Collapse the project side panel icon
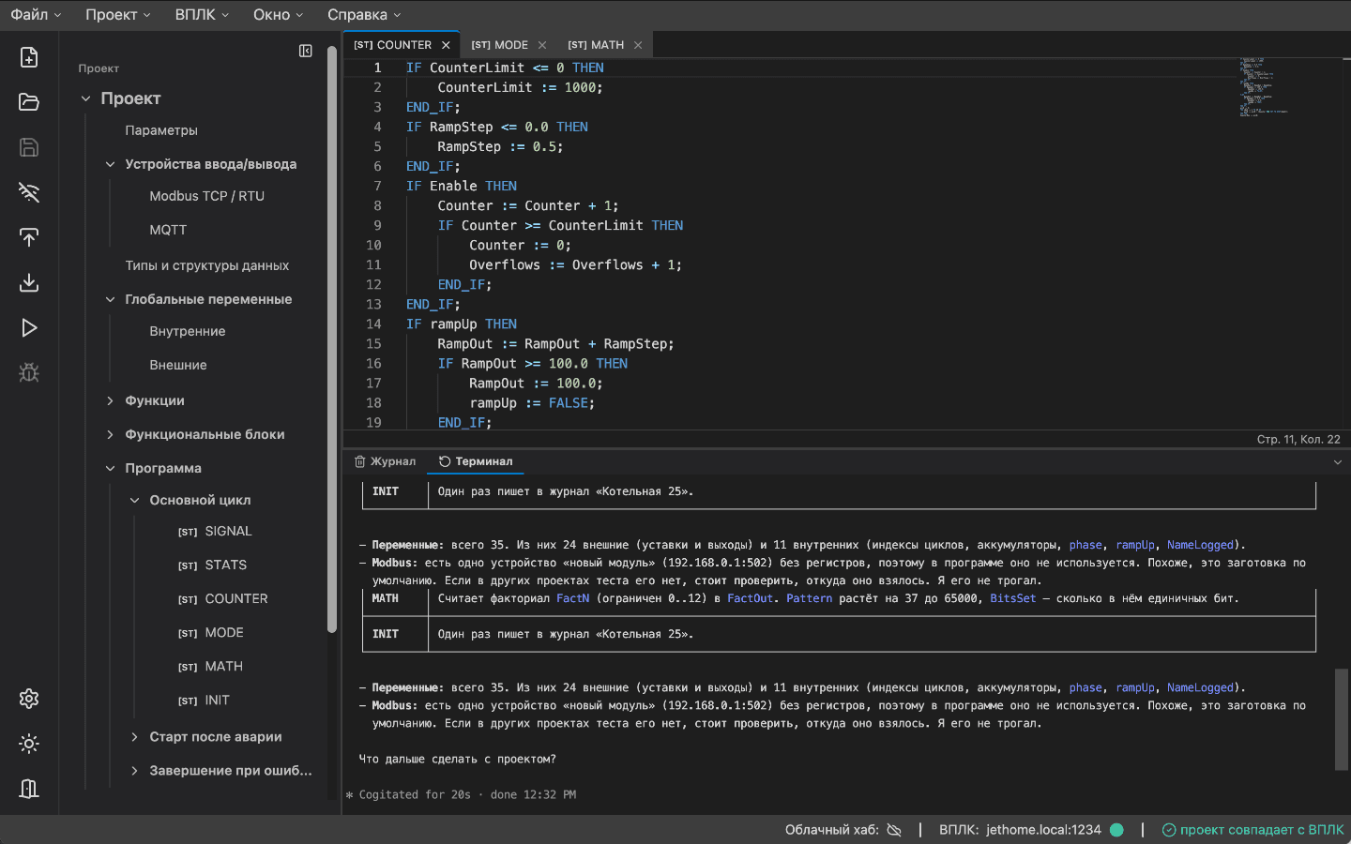The image size is (1351, 844). point(306,51)
